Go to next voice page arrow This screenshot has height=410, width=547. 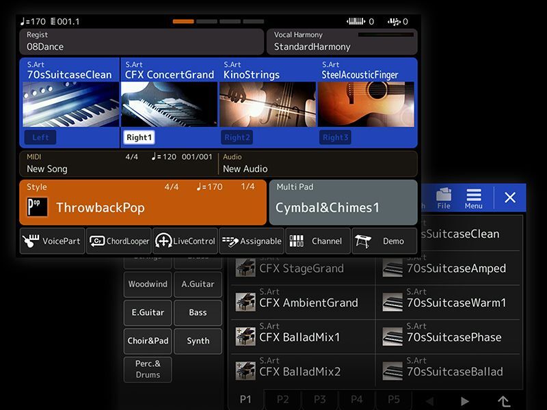pyautogui.click(x=465, y=401)
